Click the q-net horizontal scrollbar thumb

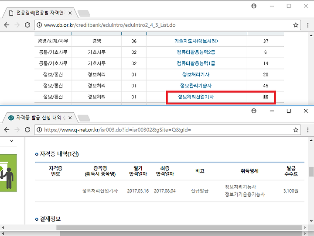tap(179, 228)
